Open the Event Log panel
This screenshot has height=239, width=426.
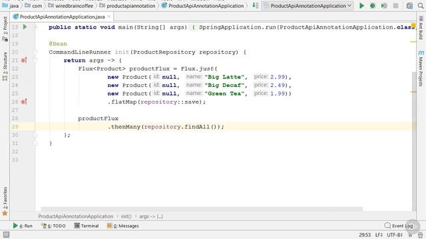coord(399,226)
